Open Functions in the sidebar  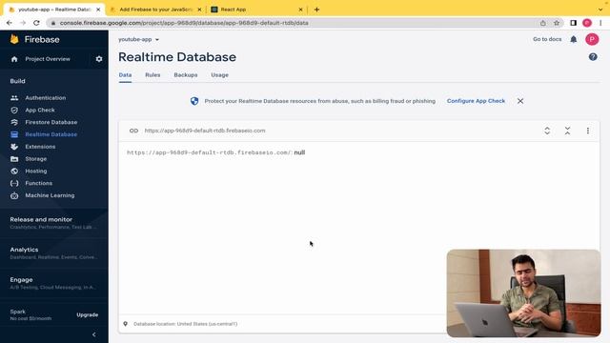[38, 183]
